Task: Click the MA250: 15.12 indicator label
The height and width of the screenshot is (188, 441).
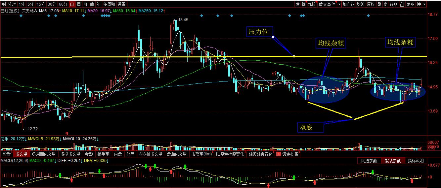Action: click(152, 11)
